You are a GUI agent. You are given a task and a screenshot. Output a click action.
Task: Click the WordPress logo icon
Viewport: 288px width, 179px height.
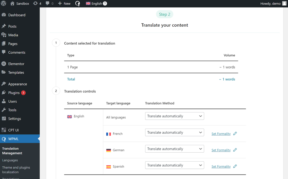point(3,3)
